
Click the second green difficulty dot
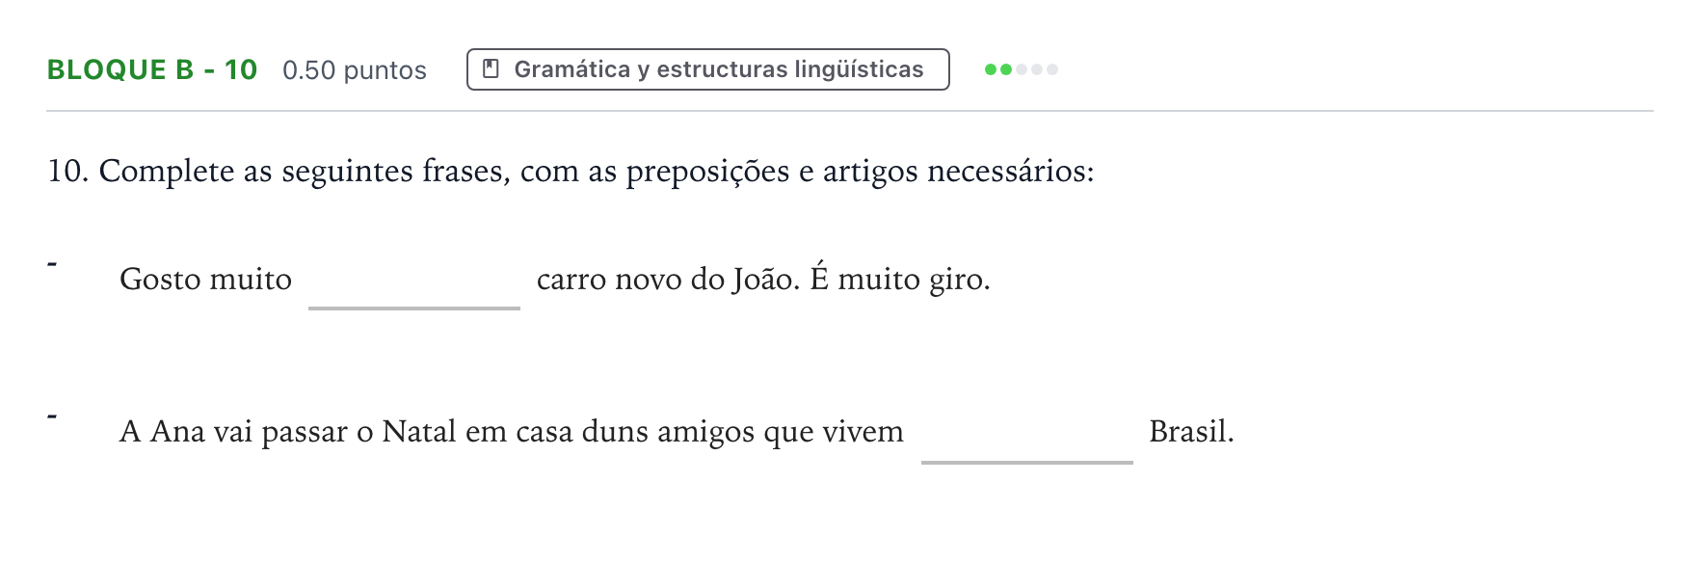1006,69
